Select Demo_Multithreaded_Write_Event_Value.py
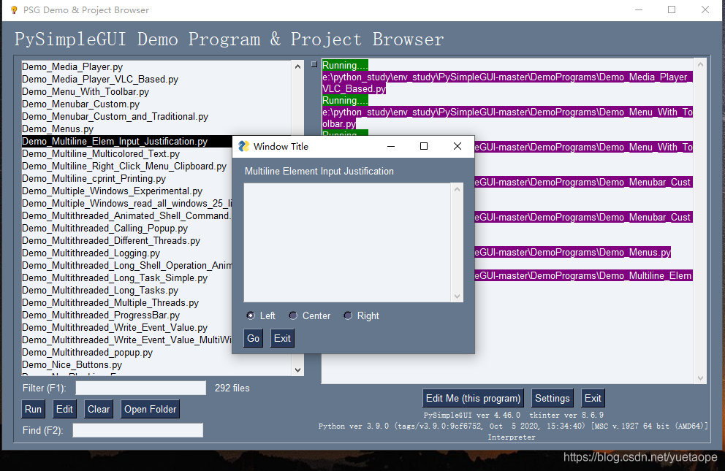This screenshot has width=725, height=471. (x=126, y=328)
